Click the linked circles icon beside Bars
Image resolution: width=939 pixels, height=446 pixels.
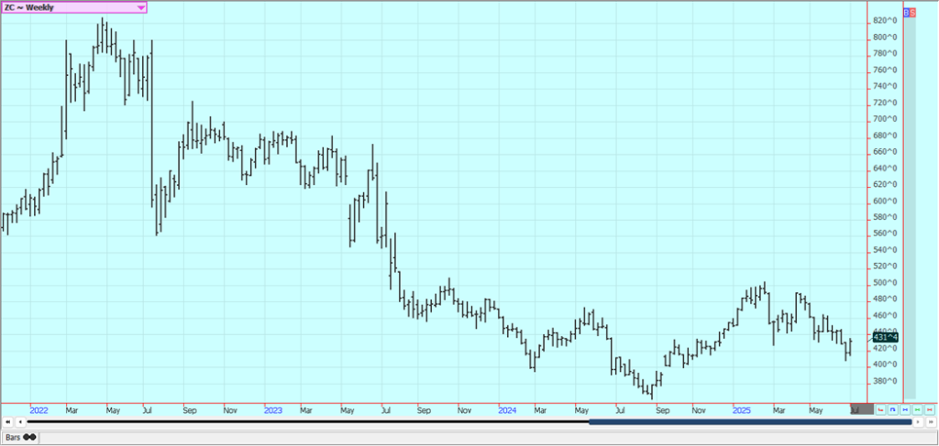coord(29,437)
